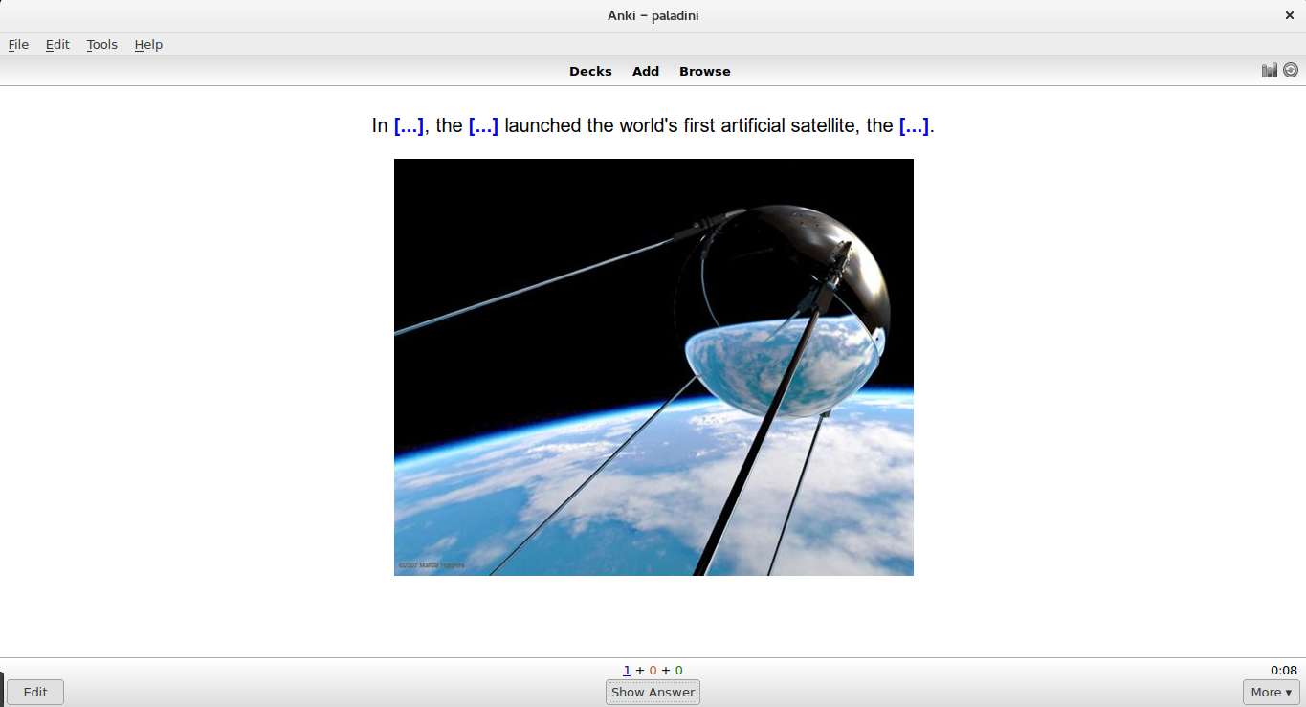
Task: Go to Decks view
Action: (x=590, y=71)
